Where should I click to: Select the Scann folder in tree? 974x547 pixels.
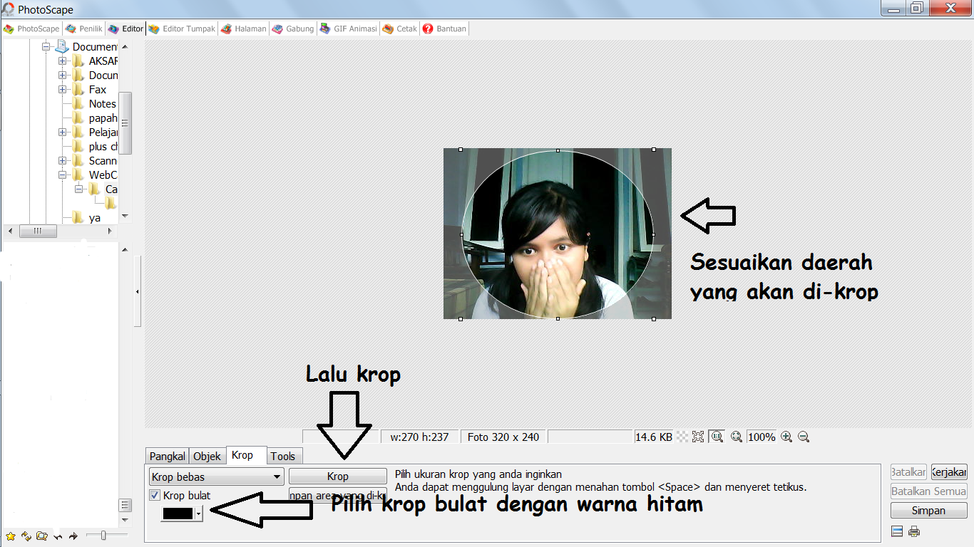tap(102, 161)
